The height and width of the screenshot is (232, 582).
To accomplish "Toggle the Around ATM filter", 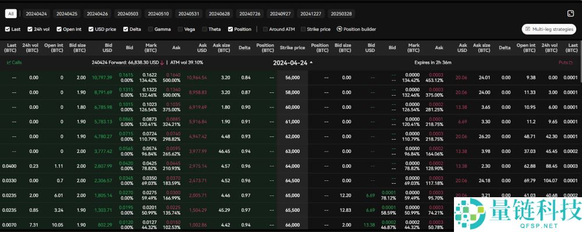I will click(x=265, y=29).
